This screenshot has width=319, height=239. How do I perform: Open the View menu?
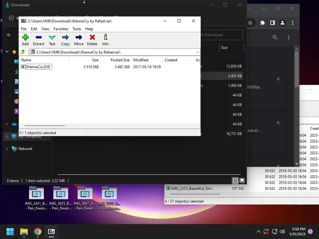[x=45, y=29]
